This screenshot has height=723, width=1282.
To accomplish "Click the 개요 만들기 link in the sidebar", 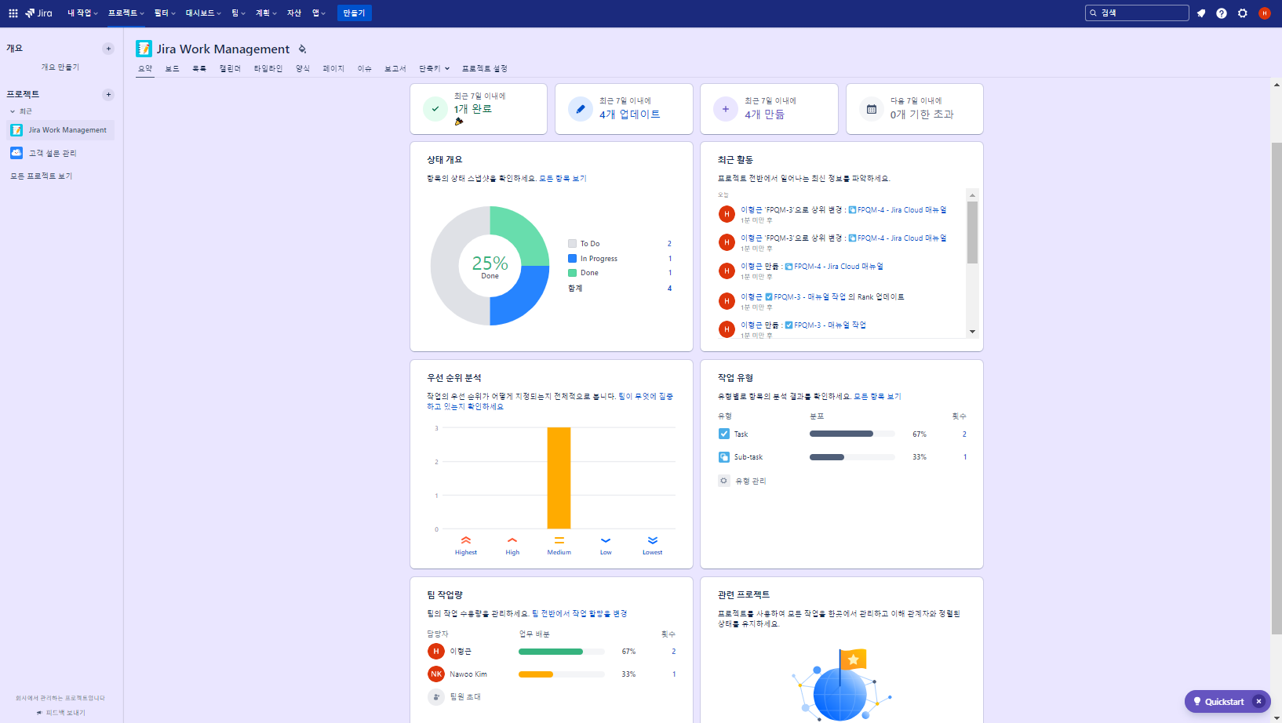I will click(x=60, y=67).
